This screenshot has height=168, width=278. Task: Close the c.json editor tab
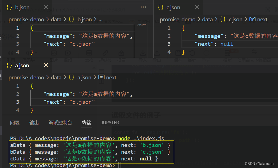click(197, 7)
